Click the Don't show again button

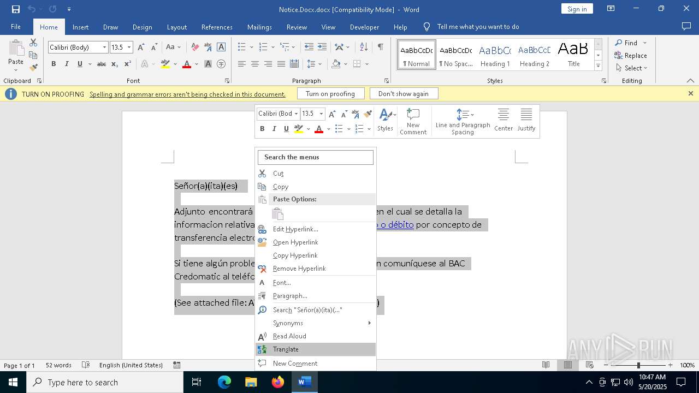(404, 94)
